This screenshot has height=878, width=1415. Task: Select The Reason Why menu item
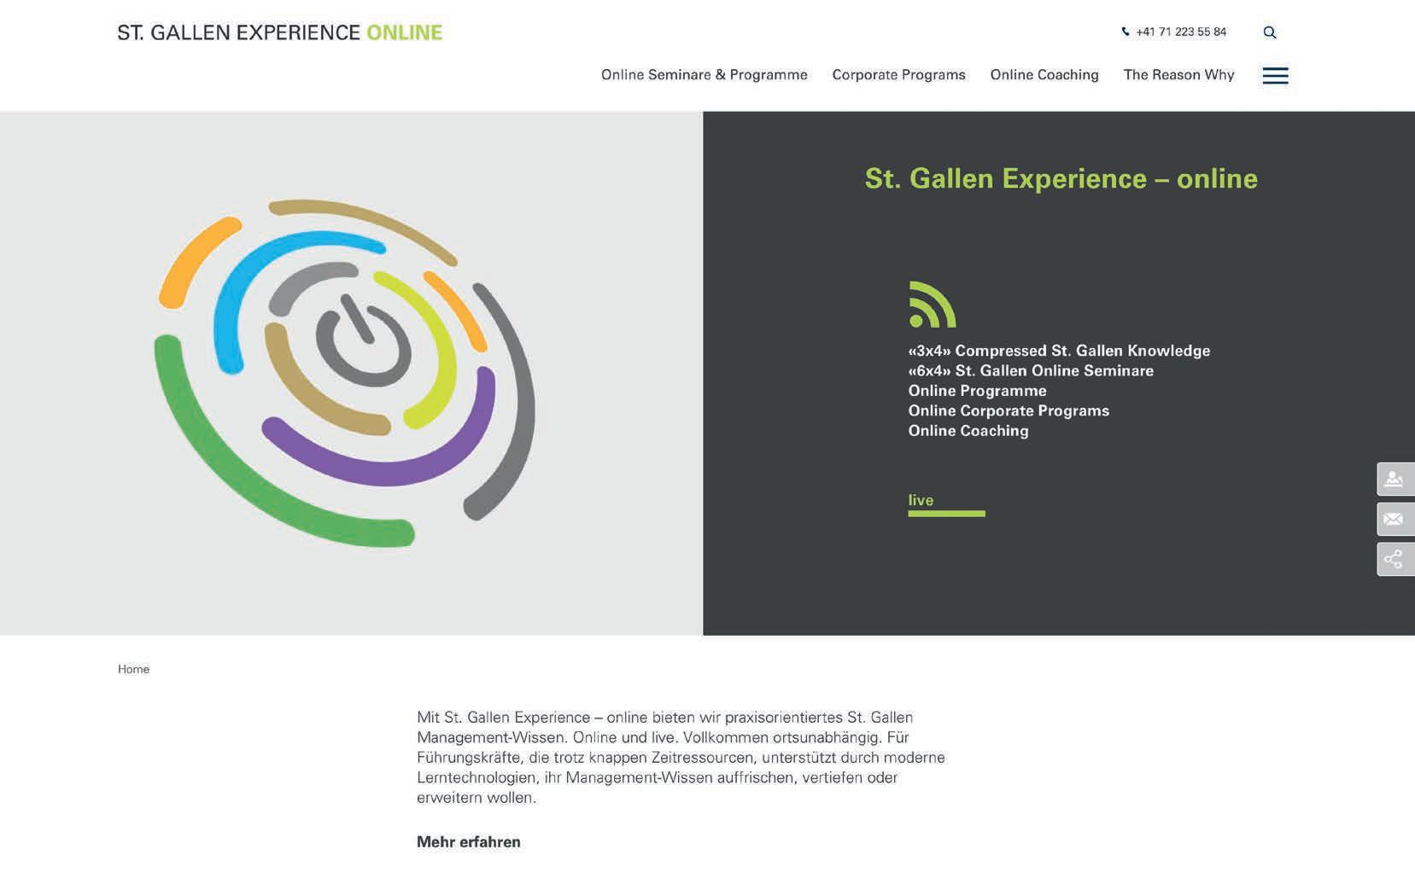(x=1179, y=75)
